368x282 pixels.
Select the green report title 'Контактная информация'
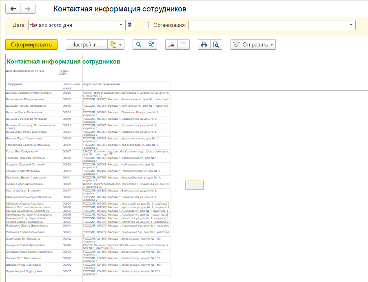point(44,62)
